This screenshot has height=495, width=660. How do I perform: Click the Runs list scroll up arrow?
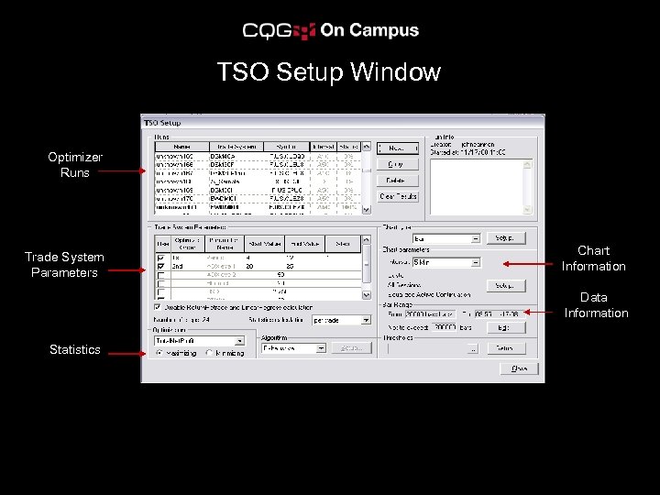[x=366, y=147]
